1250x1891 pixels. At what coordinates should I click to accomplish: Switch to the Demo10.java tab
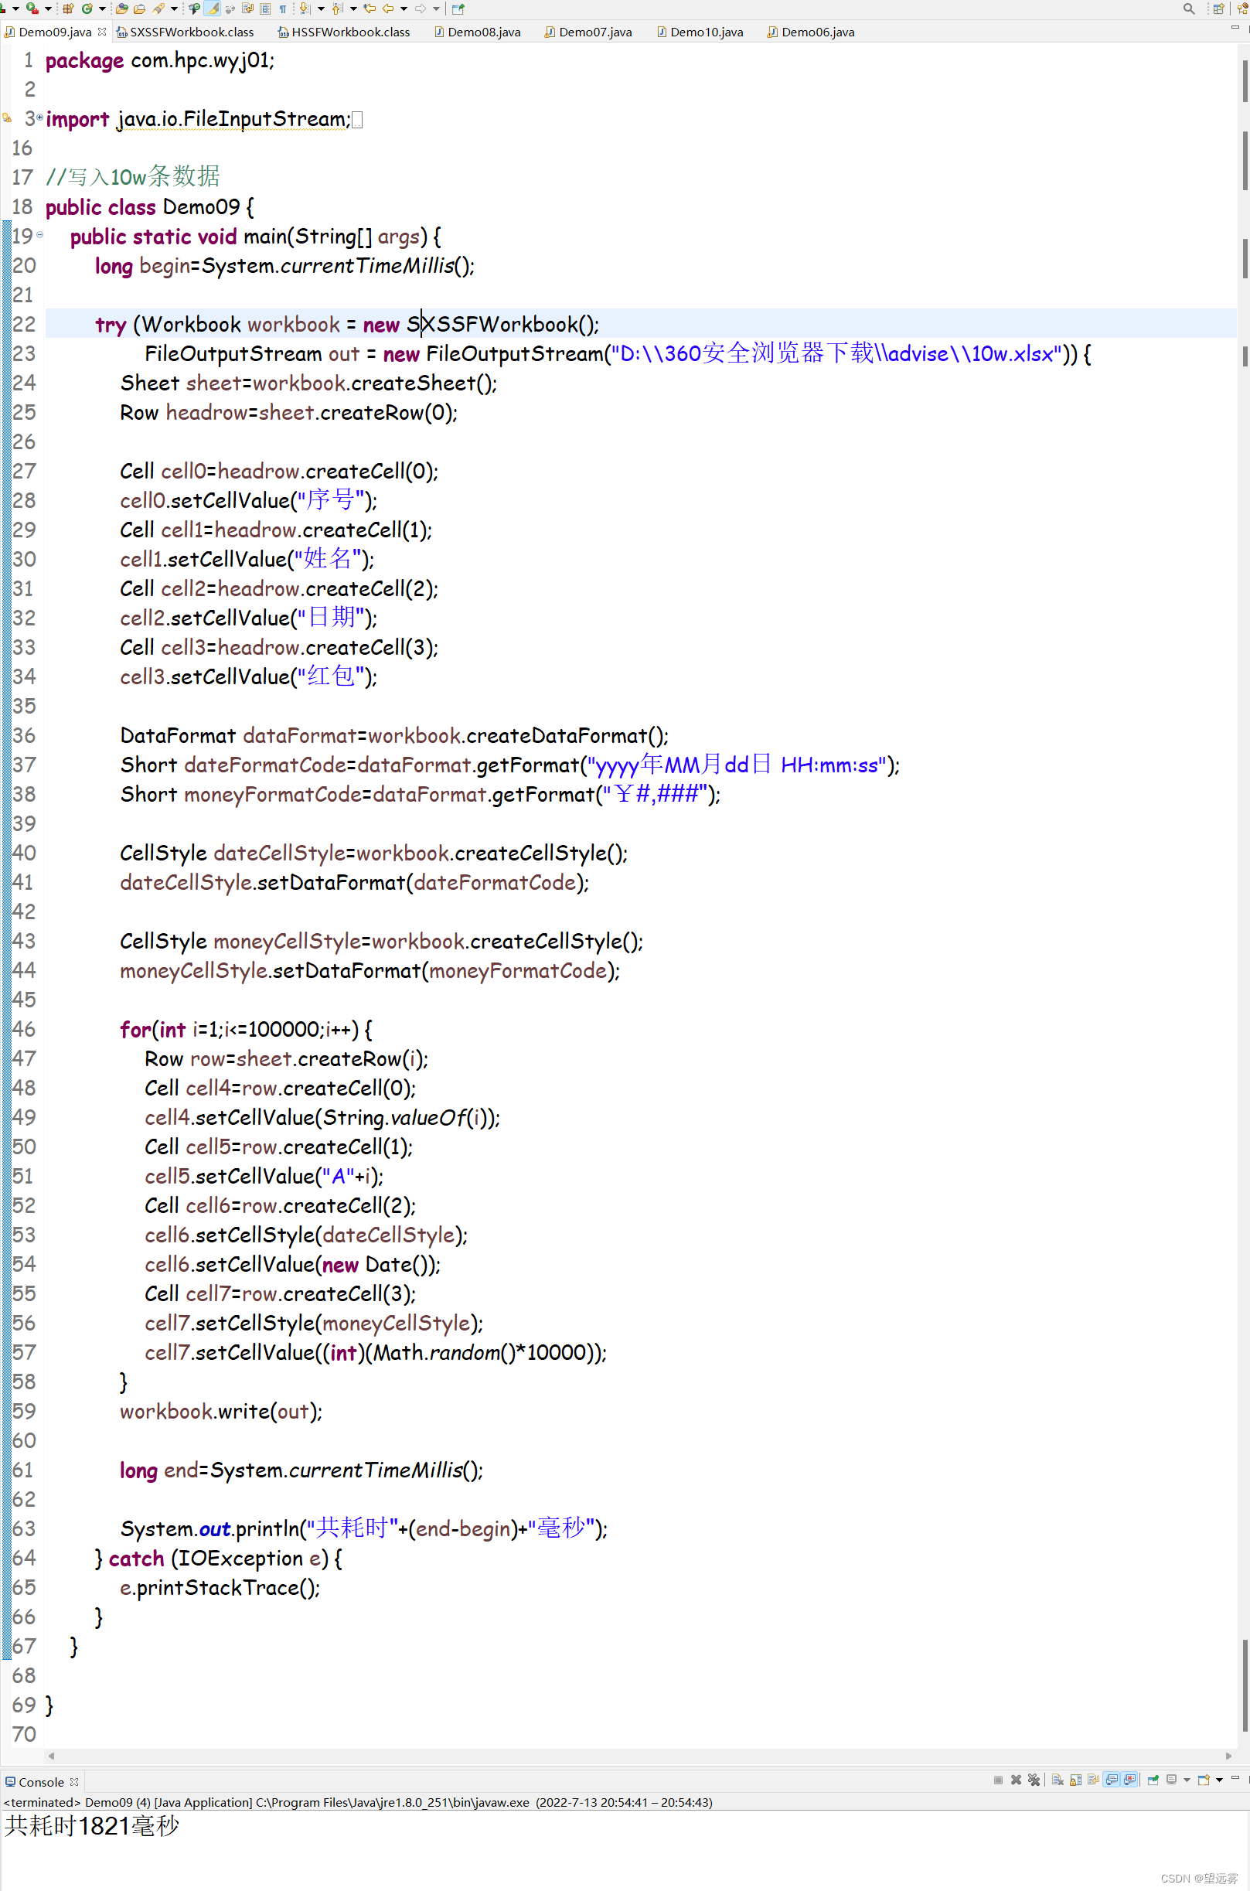tap(700, 32)
